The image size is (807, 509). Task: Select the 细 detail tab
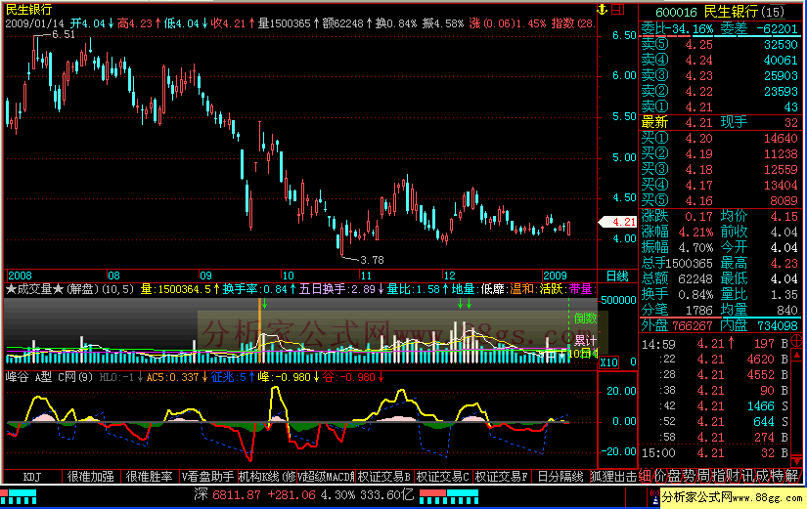pyautogui.click(x=646, y=476)
